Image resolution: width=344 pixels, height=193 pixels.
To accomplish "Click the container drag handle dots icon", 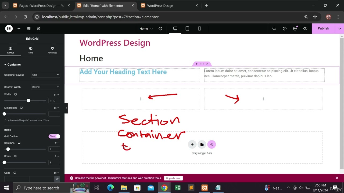I will 202,64.
